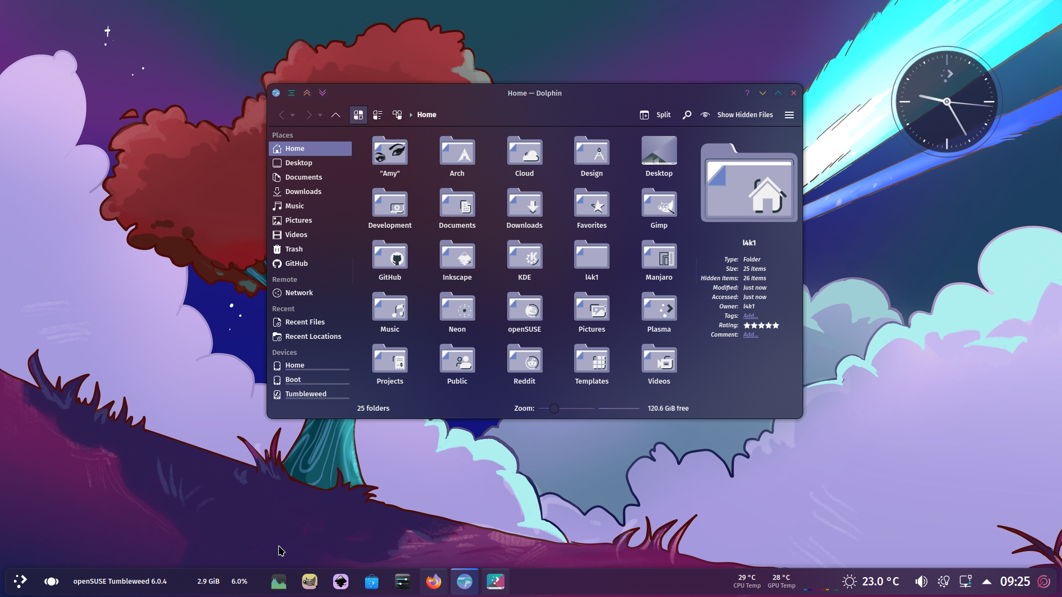The width and height of the screenshot is (1062, 597).
Task: Open Boot device in sidebar
Action: pyautogui.click(x=310, y=380)
